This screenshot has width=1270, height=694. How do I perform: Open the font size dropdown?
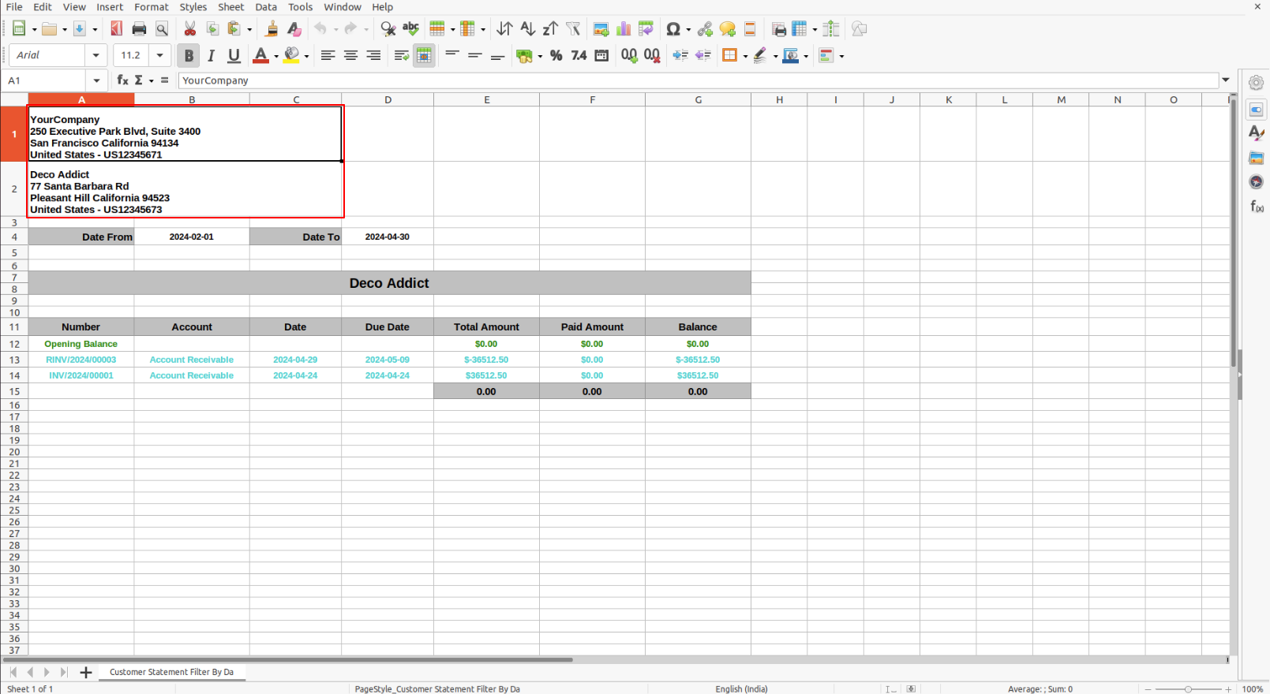pyautogui.click(x=159, y=55)
